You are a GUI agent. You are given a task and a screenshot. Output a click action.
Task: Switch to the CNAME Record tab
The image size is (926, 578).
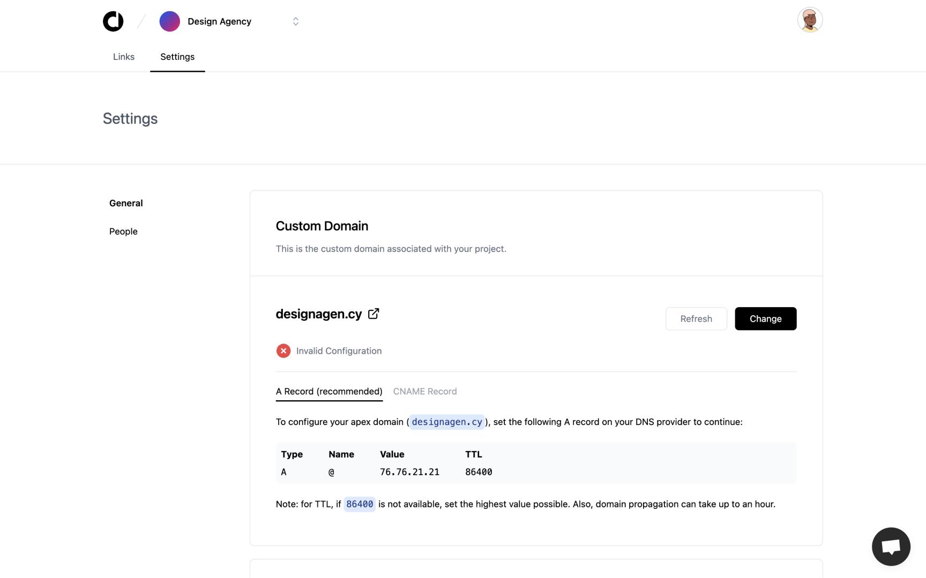(x=424, y=391)
